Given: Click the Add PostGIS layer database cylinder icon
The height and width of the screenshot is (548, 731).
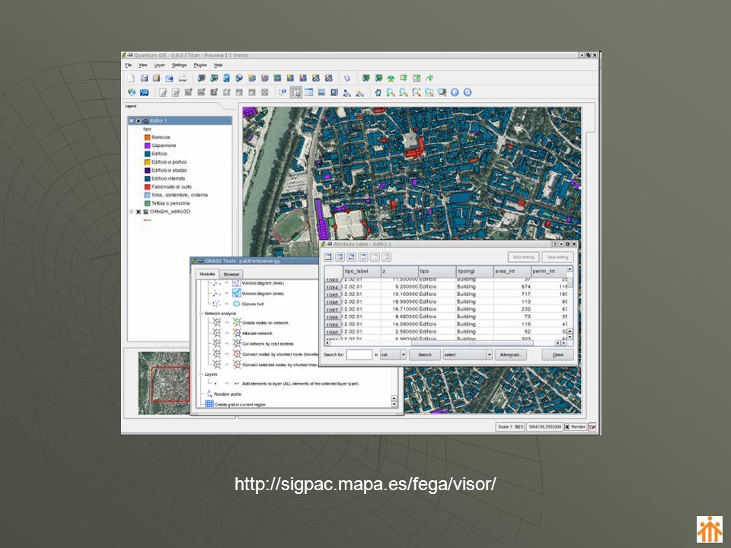Looking at the screenshot, I should coord(227,78).
